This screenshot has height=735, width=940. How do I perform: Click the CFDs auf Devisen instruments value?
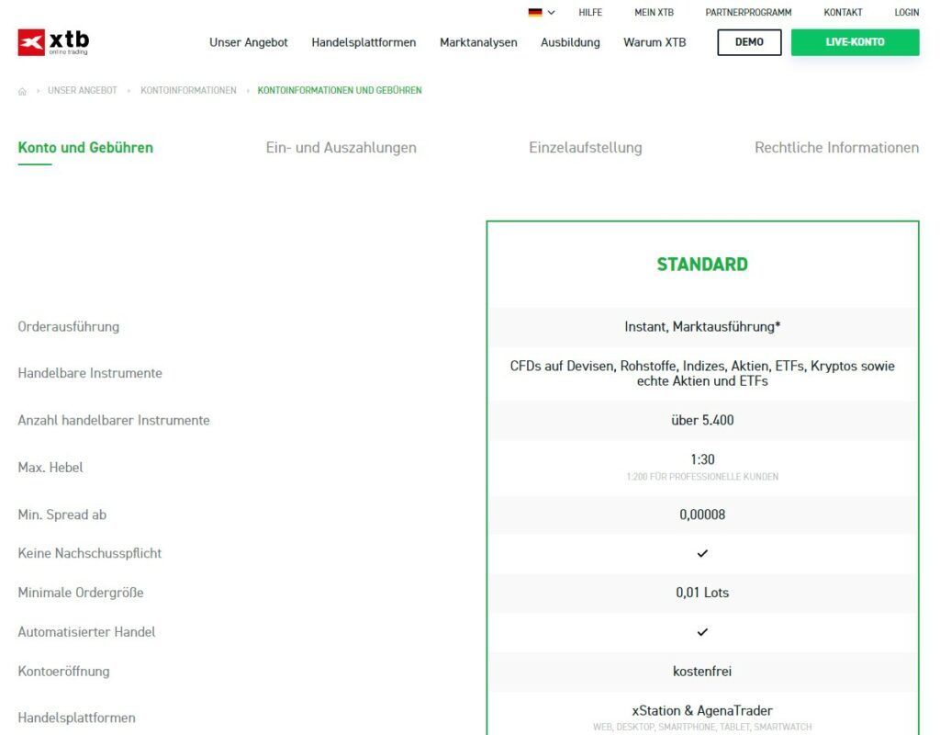tap(702, 373)
